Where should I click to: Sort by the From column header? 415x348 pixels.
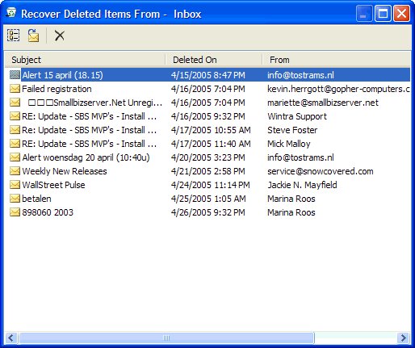(336, 60)
